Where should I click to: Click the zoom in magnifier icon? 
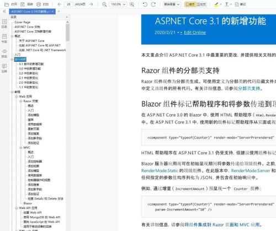point(132,4)
